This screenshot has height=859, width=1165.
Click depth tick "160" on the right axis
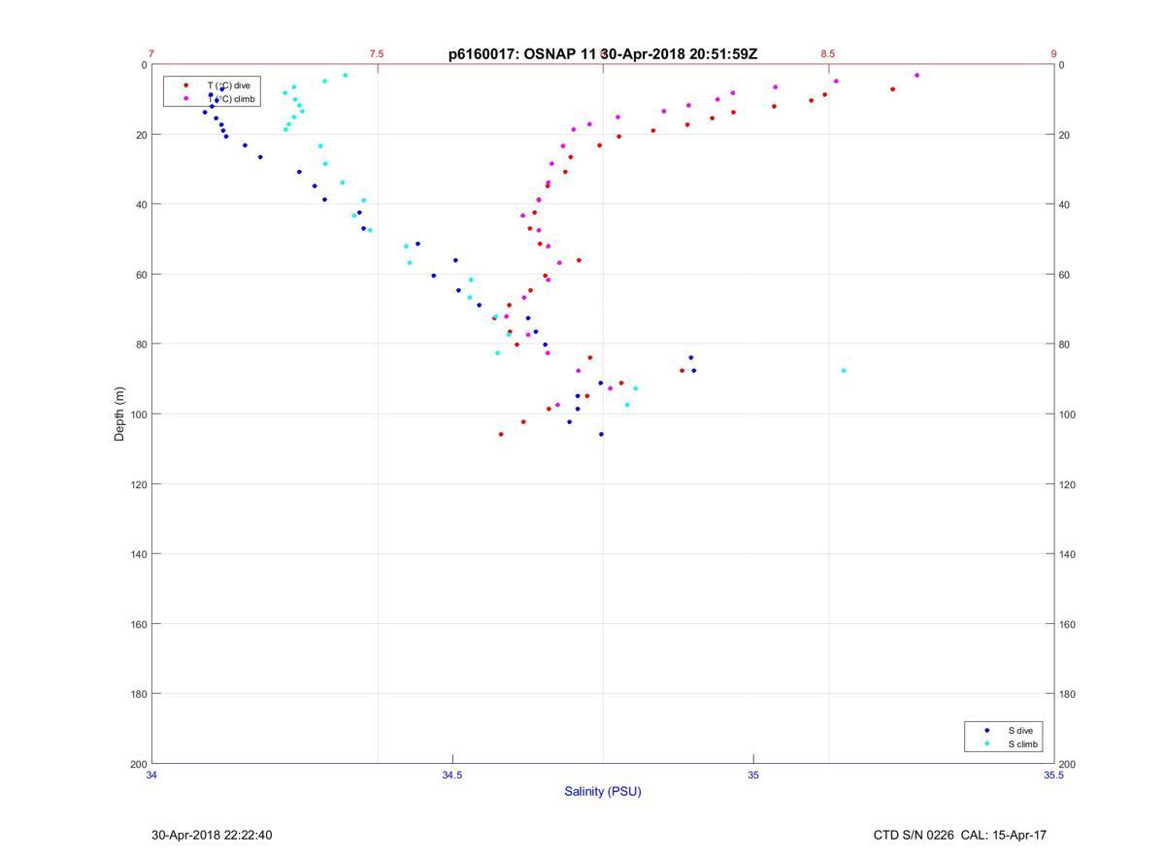coord(1067,624)
